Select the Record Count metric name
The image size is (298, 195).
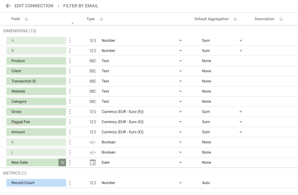(36, 182)
